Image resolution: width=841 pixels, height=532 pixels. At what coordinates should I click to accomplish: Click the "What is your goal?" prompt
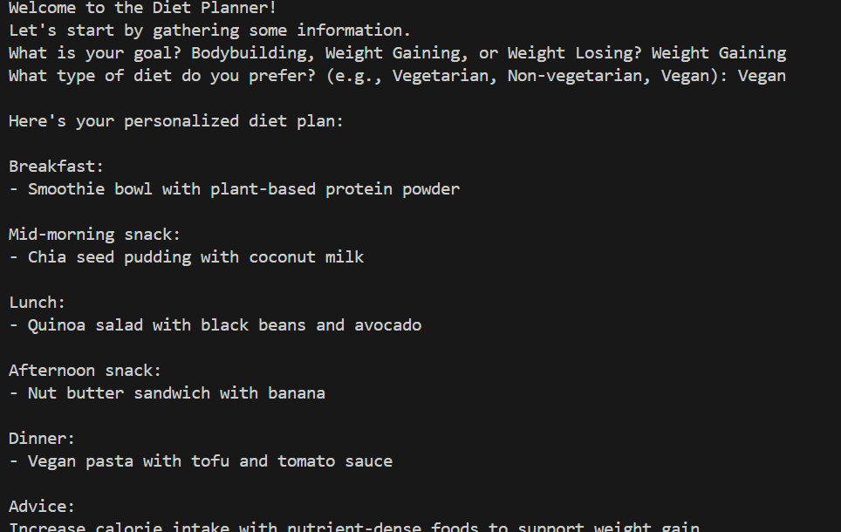click(x=94, y=53)
